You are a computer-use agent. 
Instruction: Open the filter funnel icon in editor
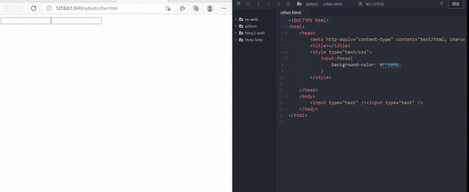(441, 3)
